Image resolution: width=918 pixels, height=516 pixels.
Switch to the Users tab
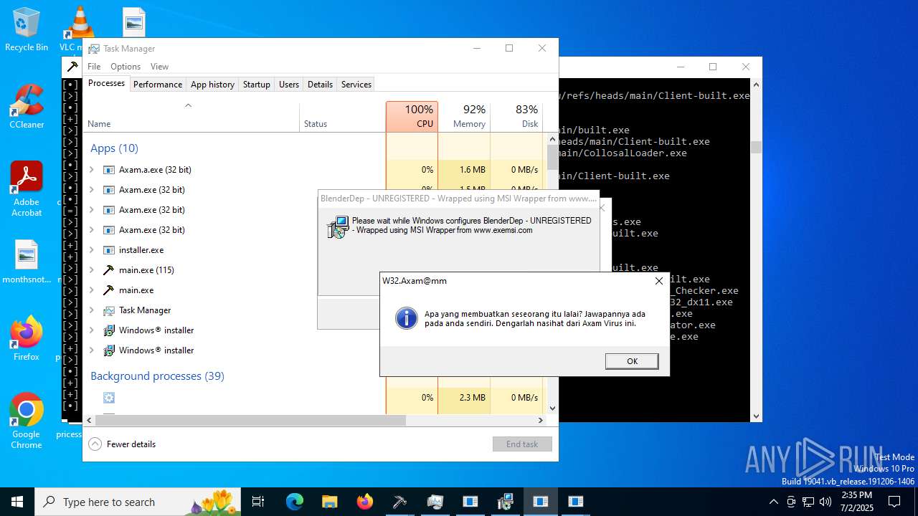(289, 84)
